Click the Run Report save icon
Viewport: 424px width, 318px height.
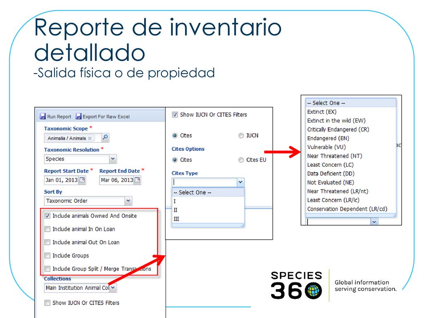pyautogui.click(x=43, y=116)
